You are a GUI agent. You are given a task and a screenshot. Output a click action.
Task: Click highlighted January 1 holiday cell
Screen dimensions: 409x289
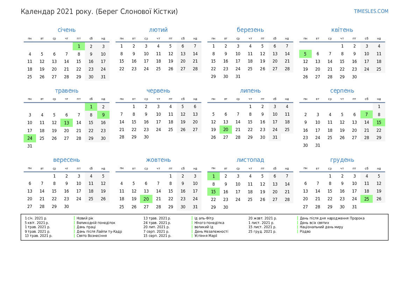[79, 46]
